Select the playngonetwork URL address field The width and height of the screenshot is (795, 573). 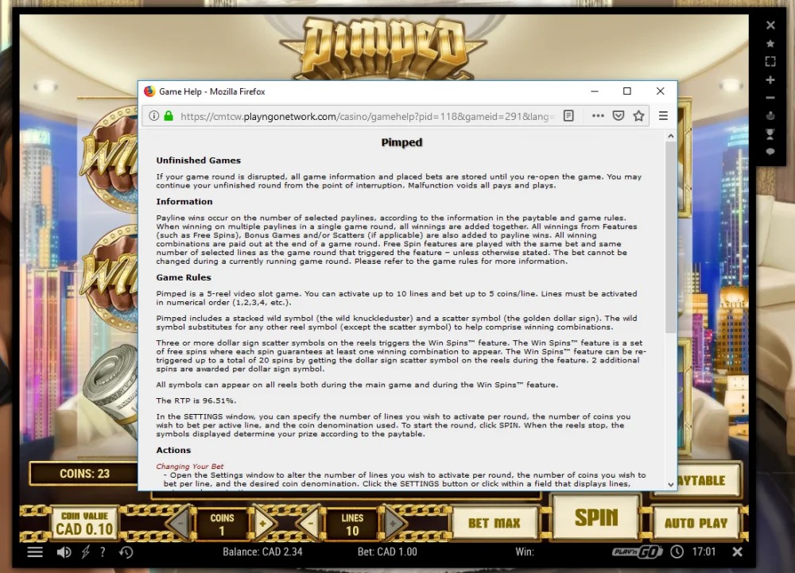pyautogui.click(x=367, y=117)
